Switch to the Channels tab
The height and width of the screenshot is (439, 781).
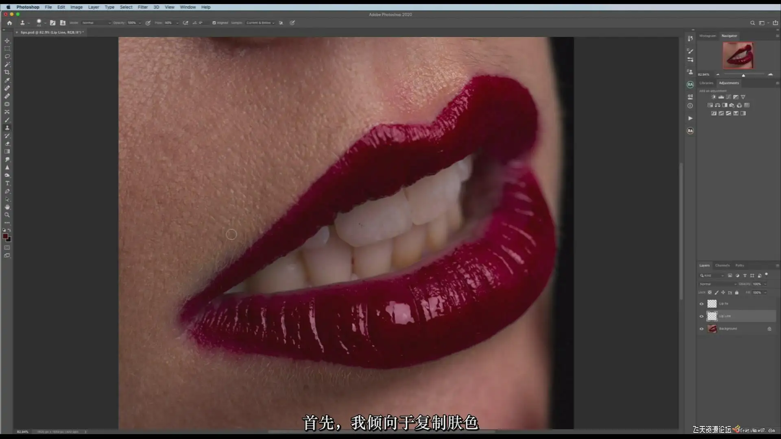pyautogui.click(x=722, y=265)
